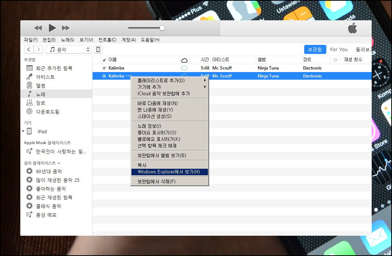Choose 노래 정보(I) from context menu
The width and height of the screenshot is (392, 256).
click(x=170, y=126)
